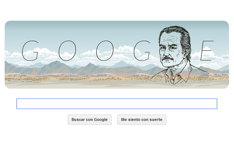Click the first letter G in the doodle
Image resolution: width=234 pixels, height=160 pixels.
pos(30,51)
